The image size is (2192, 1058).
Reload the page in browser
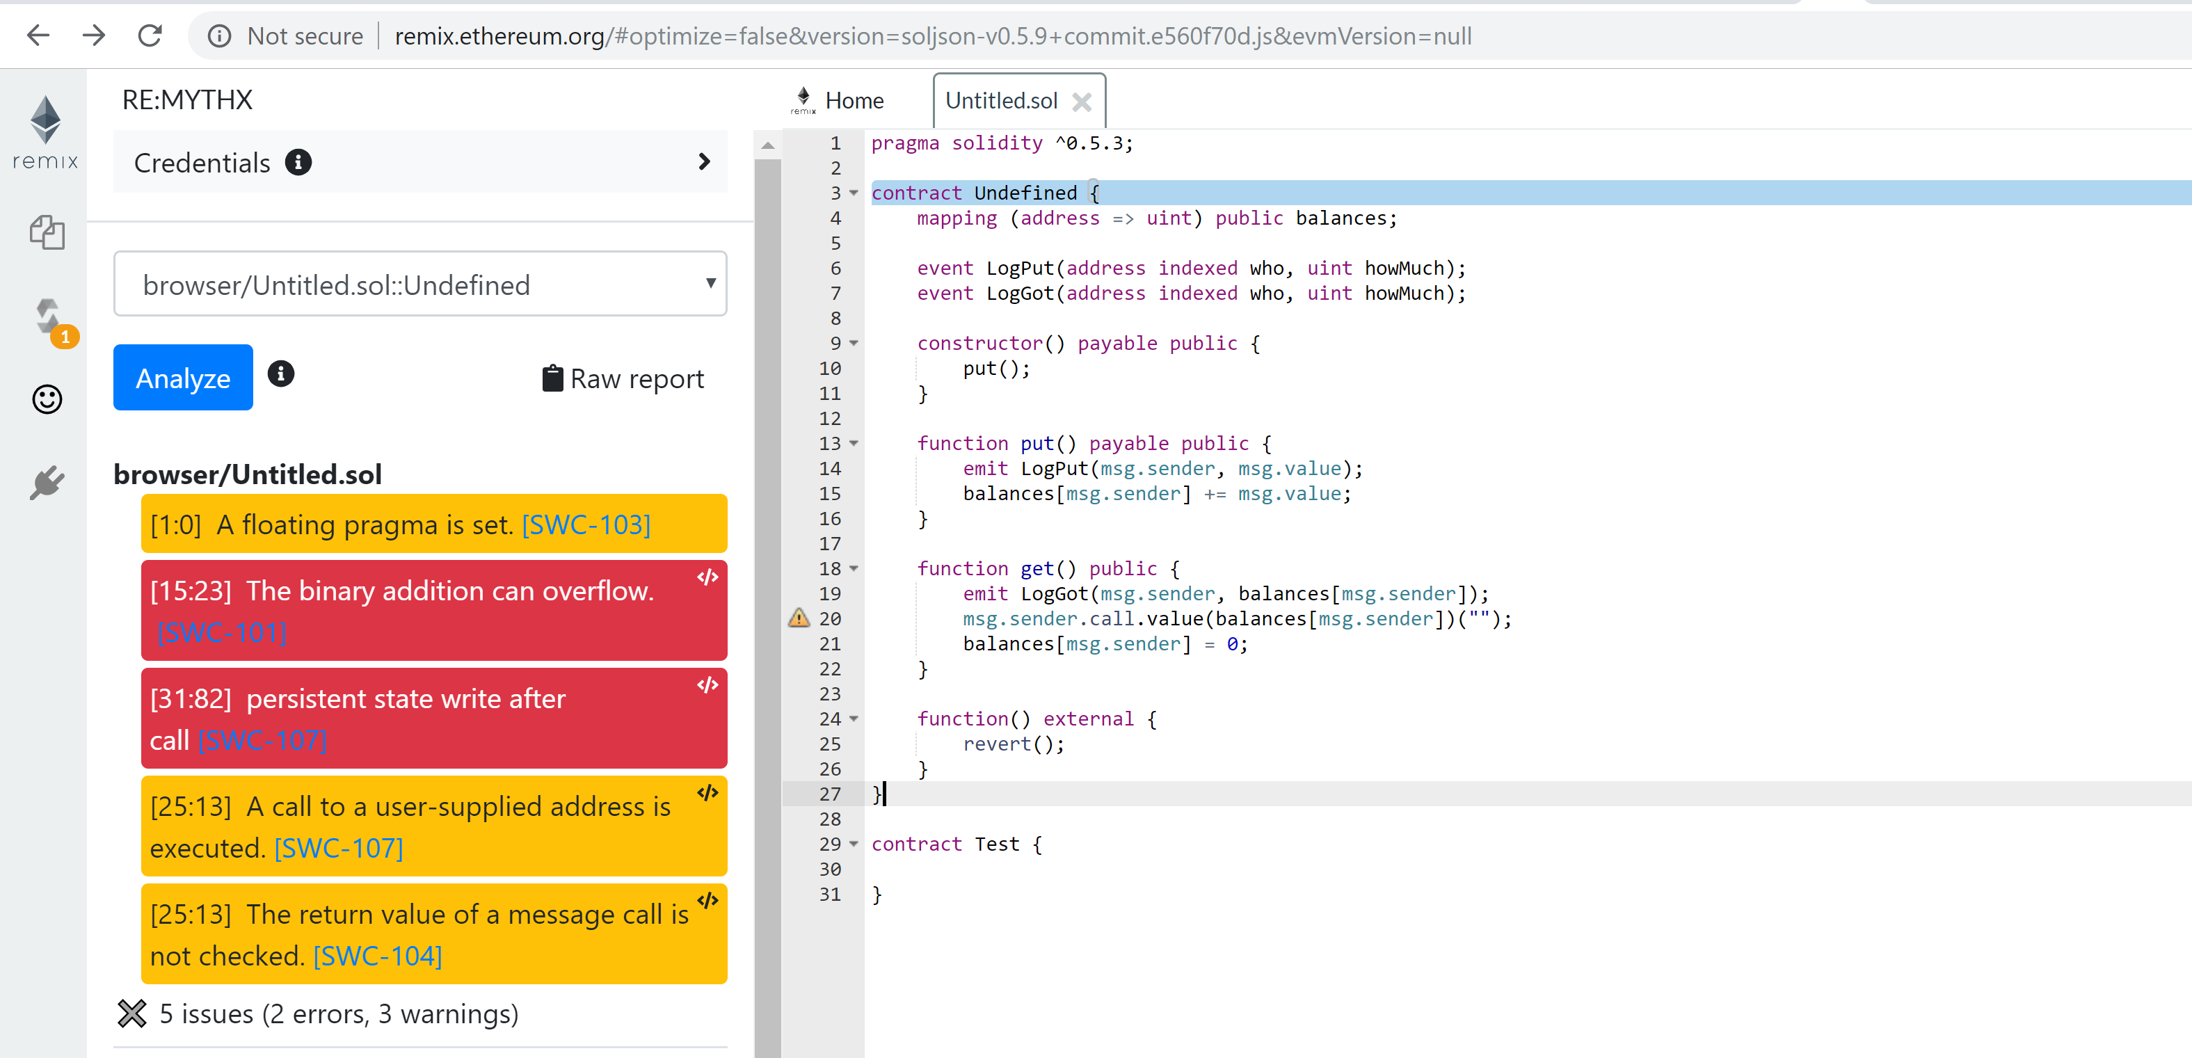(x=150, y=35)
